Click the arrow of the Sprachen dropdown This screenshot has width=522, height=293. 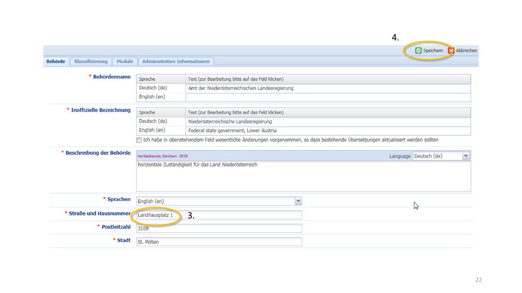coord(298,201)
